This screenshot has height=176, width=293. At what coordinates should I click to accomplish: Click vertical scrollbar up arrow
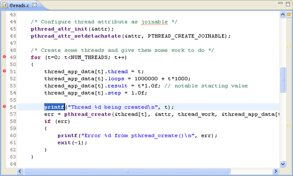coord(283,14)
